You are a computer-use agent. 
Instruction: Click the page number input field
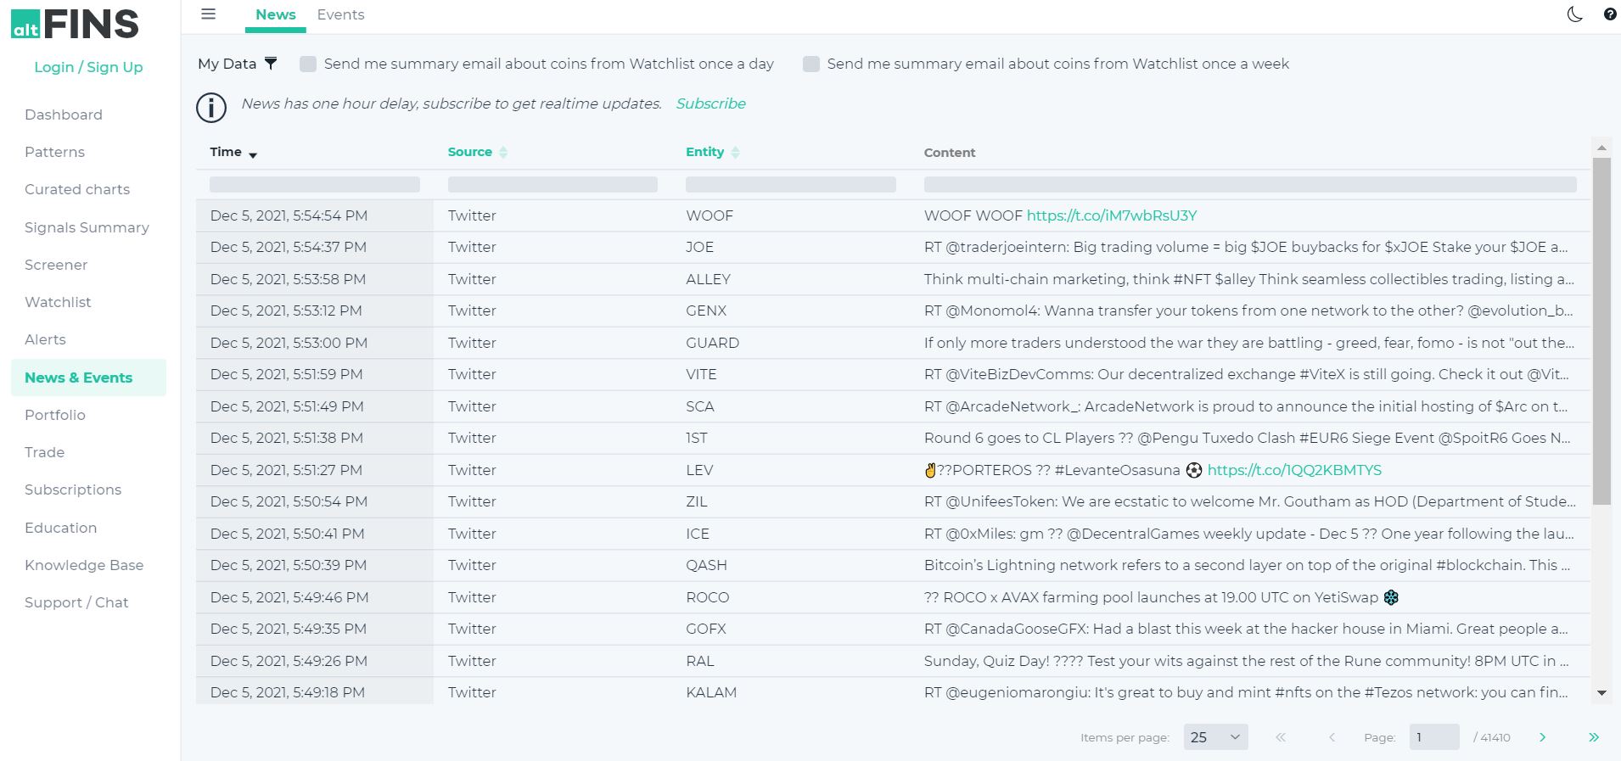(1434, 737)
